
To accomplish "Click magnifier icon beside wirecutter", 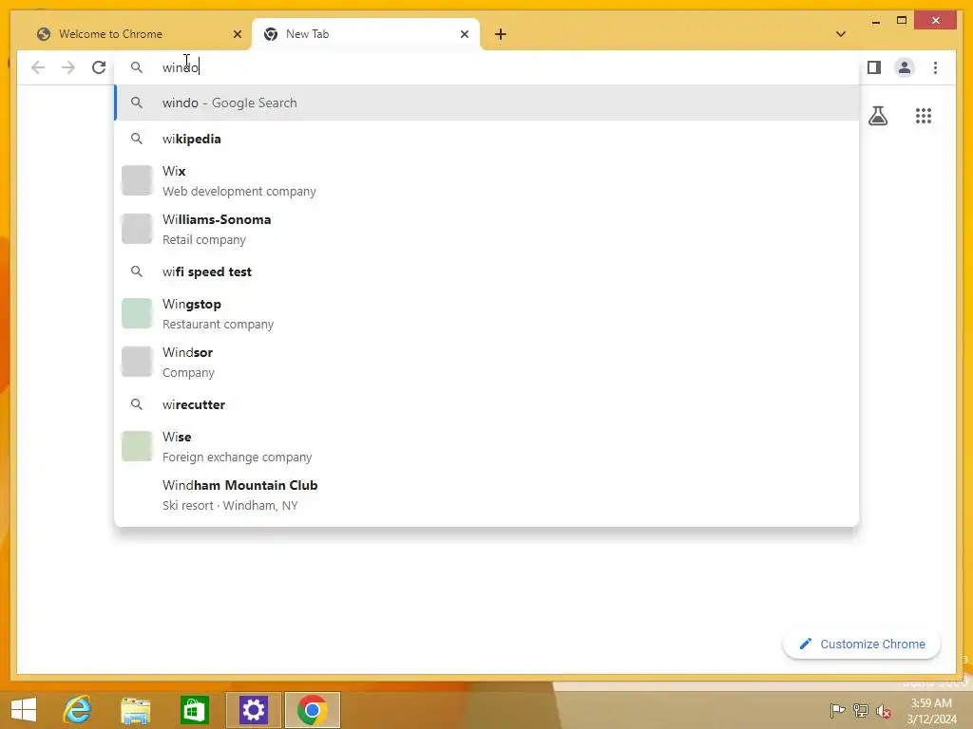I will tap(137, 404).
